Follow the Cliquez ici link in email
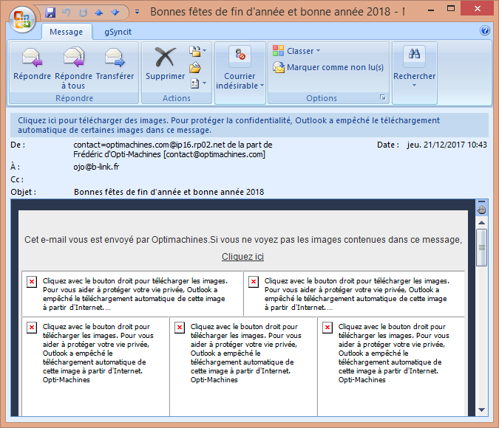Viewport: 499px width, 428px height. tap(242, 256)
